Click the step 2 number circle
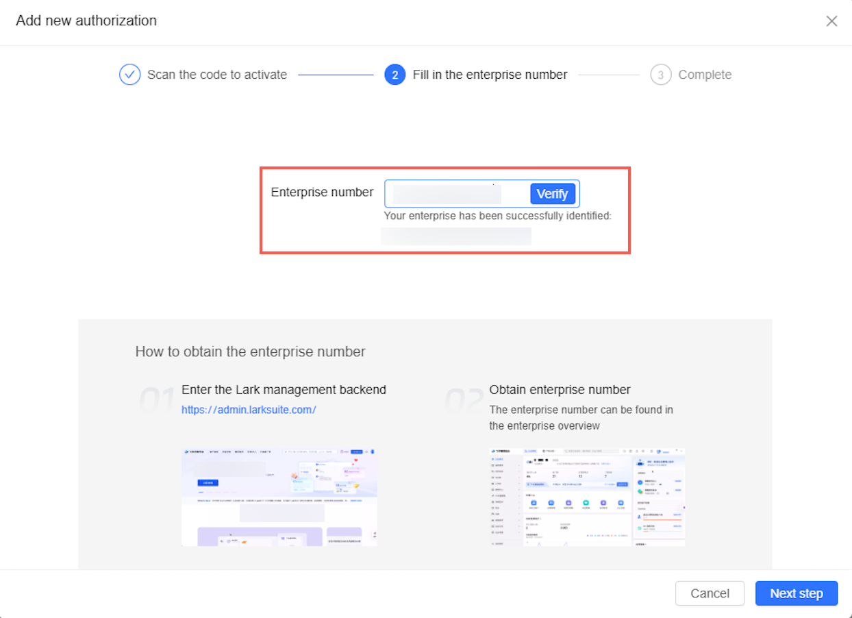This screenshot has width=852, height=618. click(x=394, y=75)
